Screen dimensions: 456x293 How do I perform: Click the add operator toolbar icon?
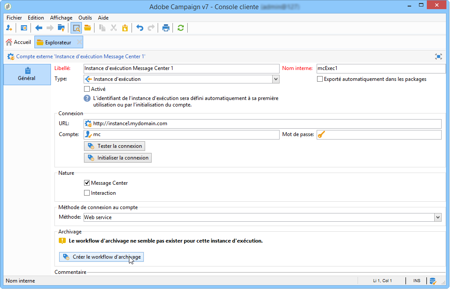pos(9,28)
